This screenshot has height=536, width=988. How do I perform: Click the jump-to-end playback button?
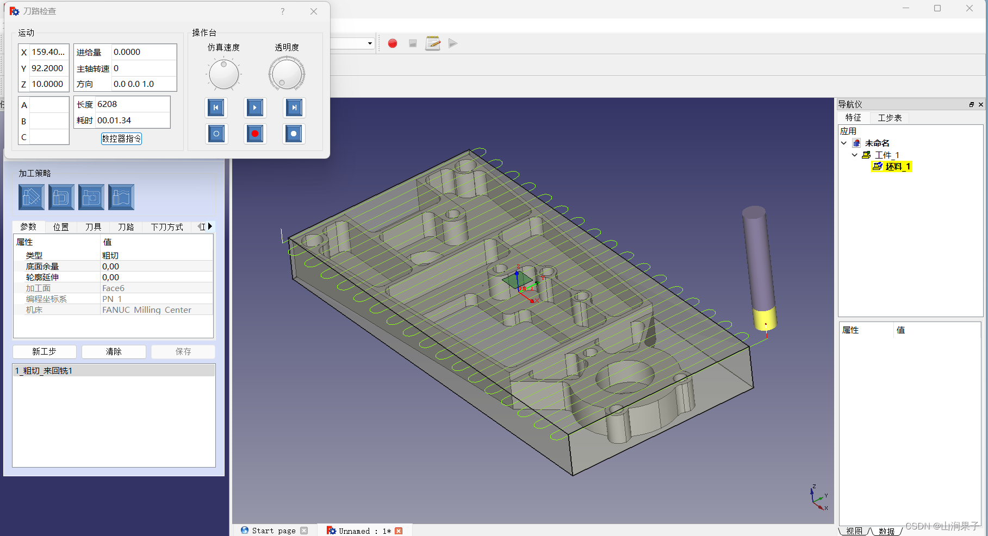[x=294, y=108]
